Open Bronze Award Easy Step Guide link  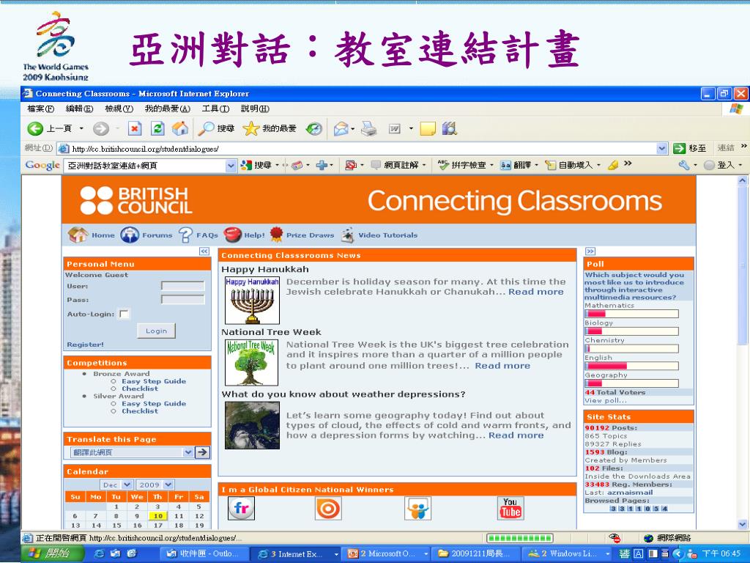click(x=154, y=381)
